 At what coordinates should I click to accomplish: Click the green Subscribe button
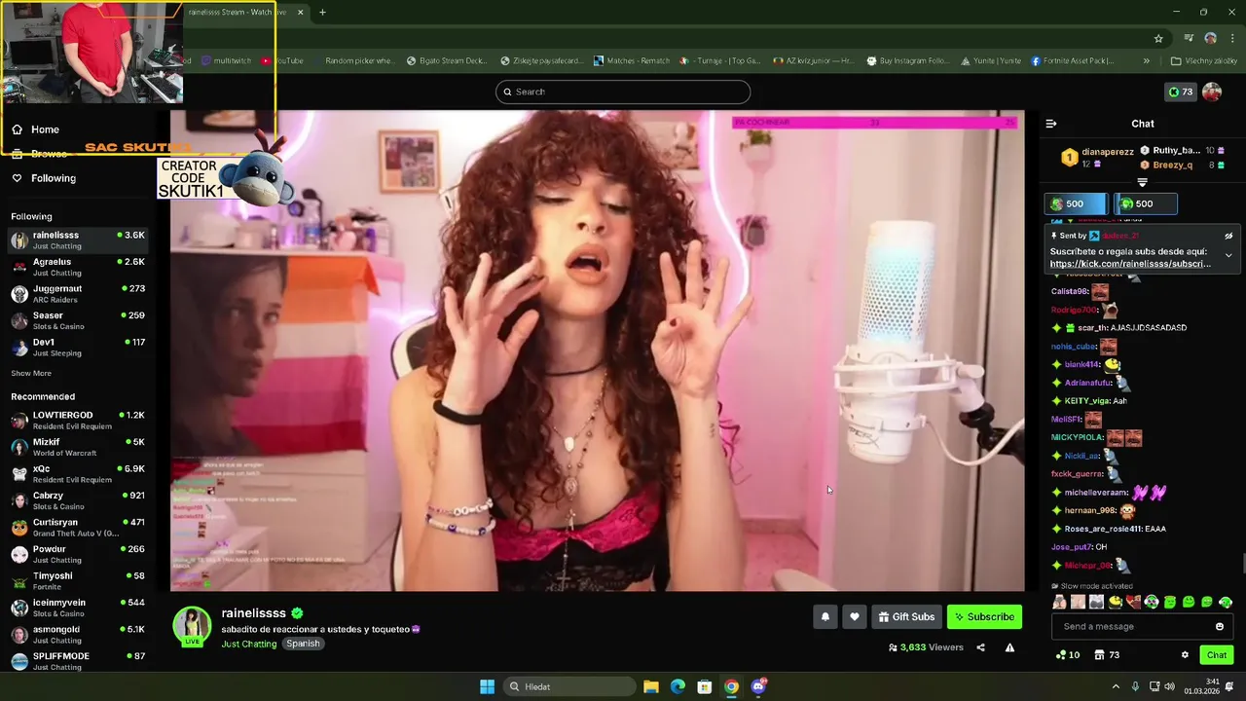coord(985,616)
